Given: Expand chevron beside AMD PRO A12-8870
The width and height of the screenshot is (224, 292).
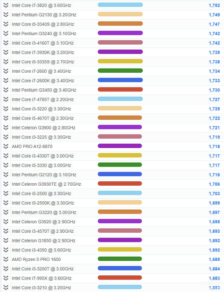Looking at the screenshot, I should point(6,146).
